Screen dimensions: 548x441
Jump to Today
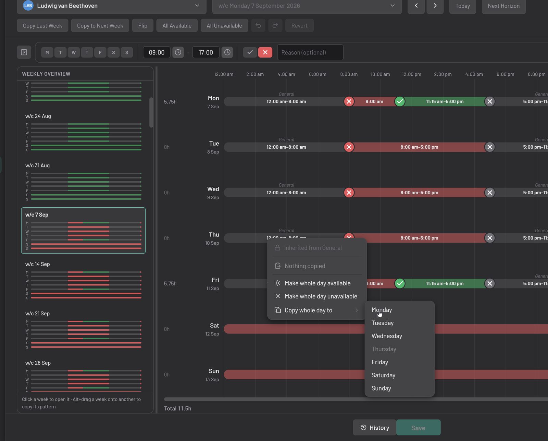tap(463, 6)
